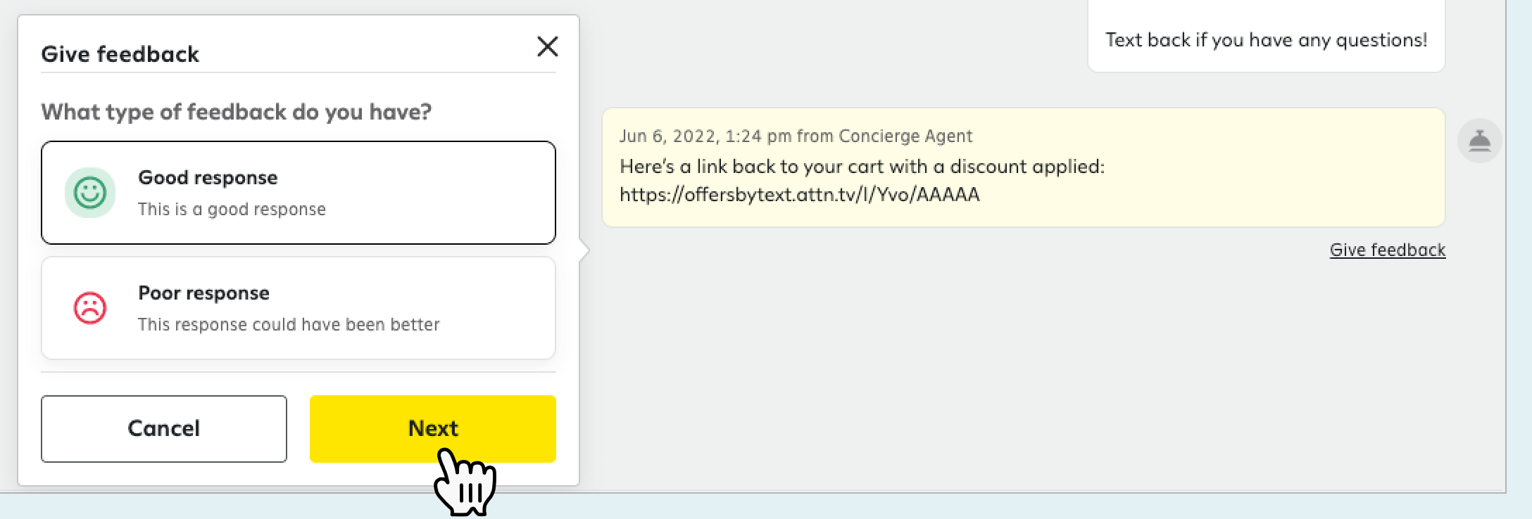Proceed with the yellow Next button

coord(433,428)
